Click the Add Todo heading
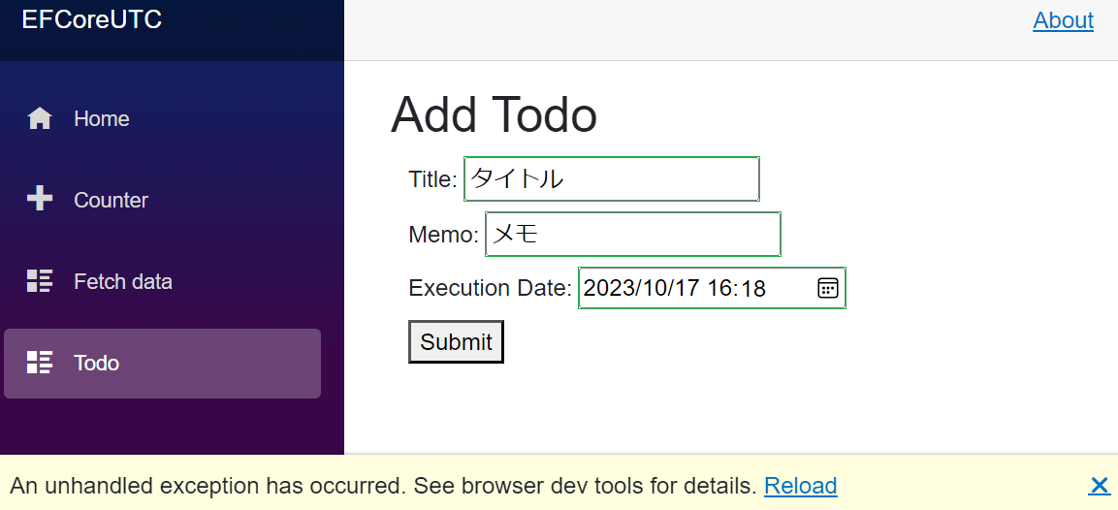This screenshot has height=510, width=1118. (x=495, y=114)
